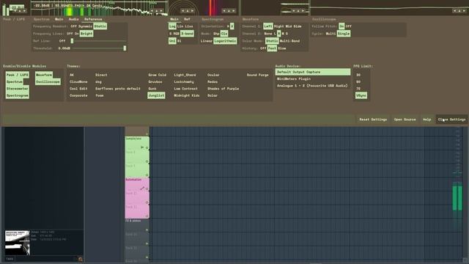Toggle the Stereometer module
This screenshot has height=264, width=469.
(18, 89)
